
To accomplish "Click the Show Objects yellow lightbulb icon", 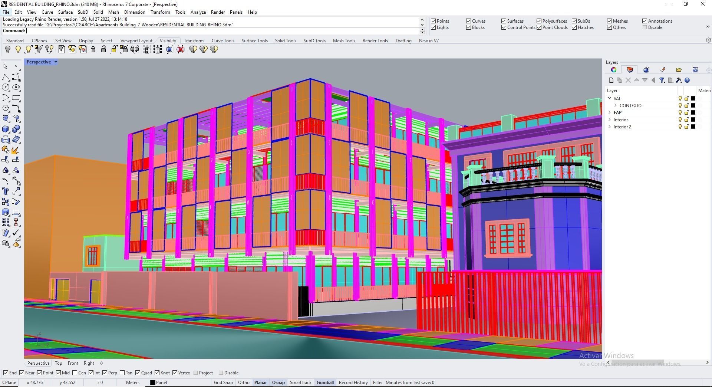I will point(18,49).
